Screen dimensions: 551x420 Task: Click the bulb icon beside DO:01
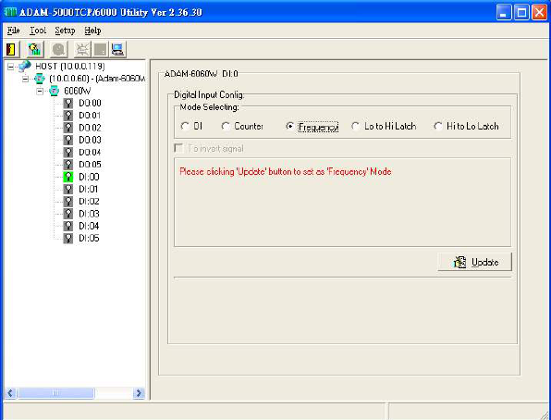(x=68, y=116)
